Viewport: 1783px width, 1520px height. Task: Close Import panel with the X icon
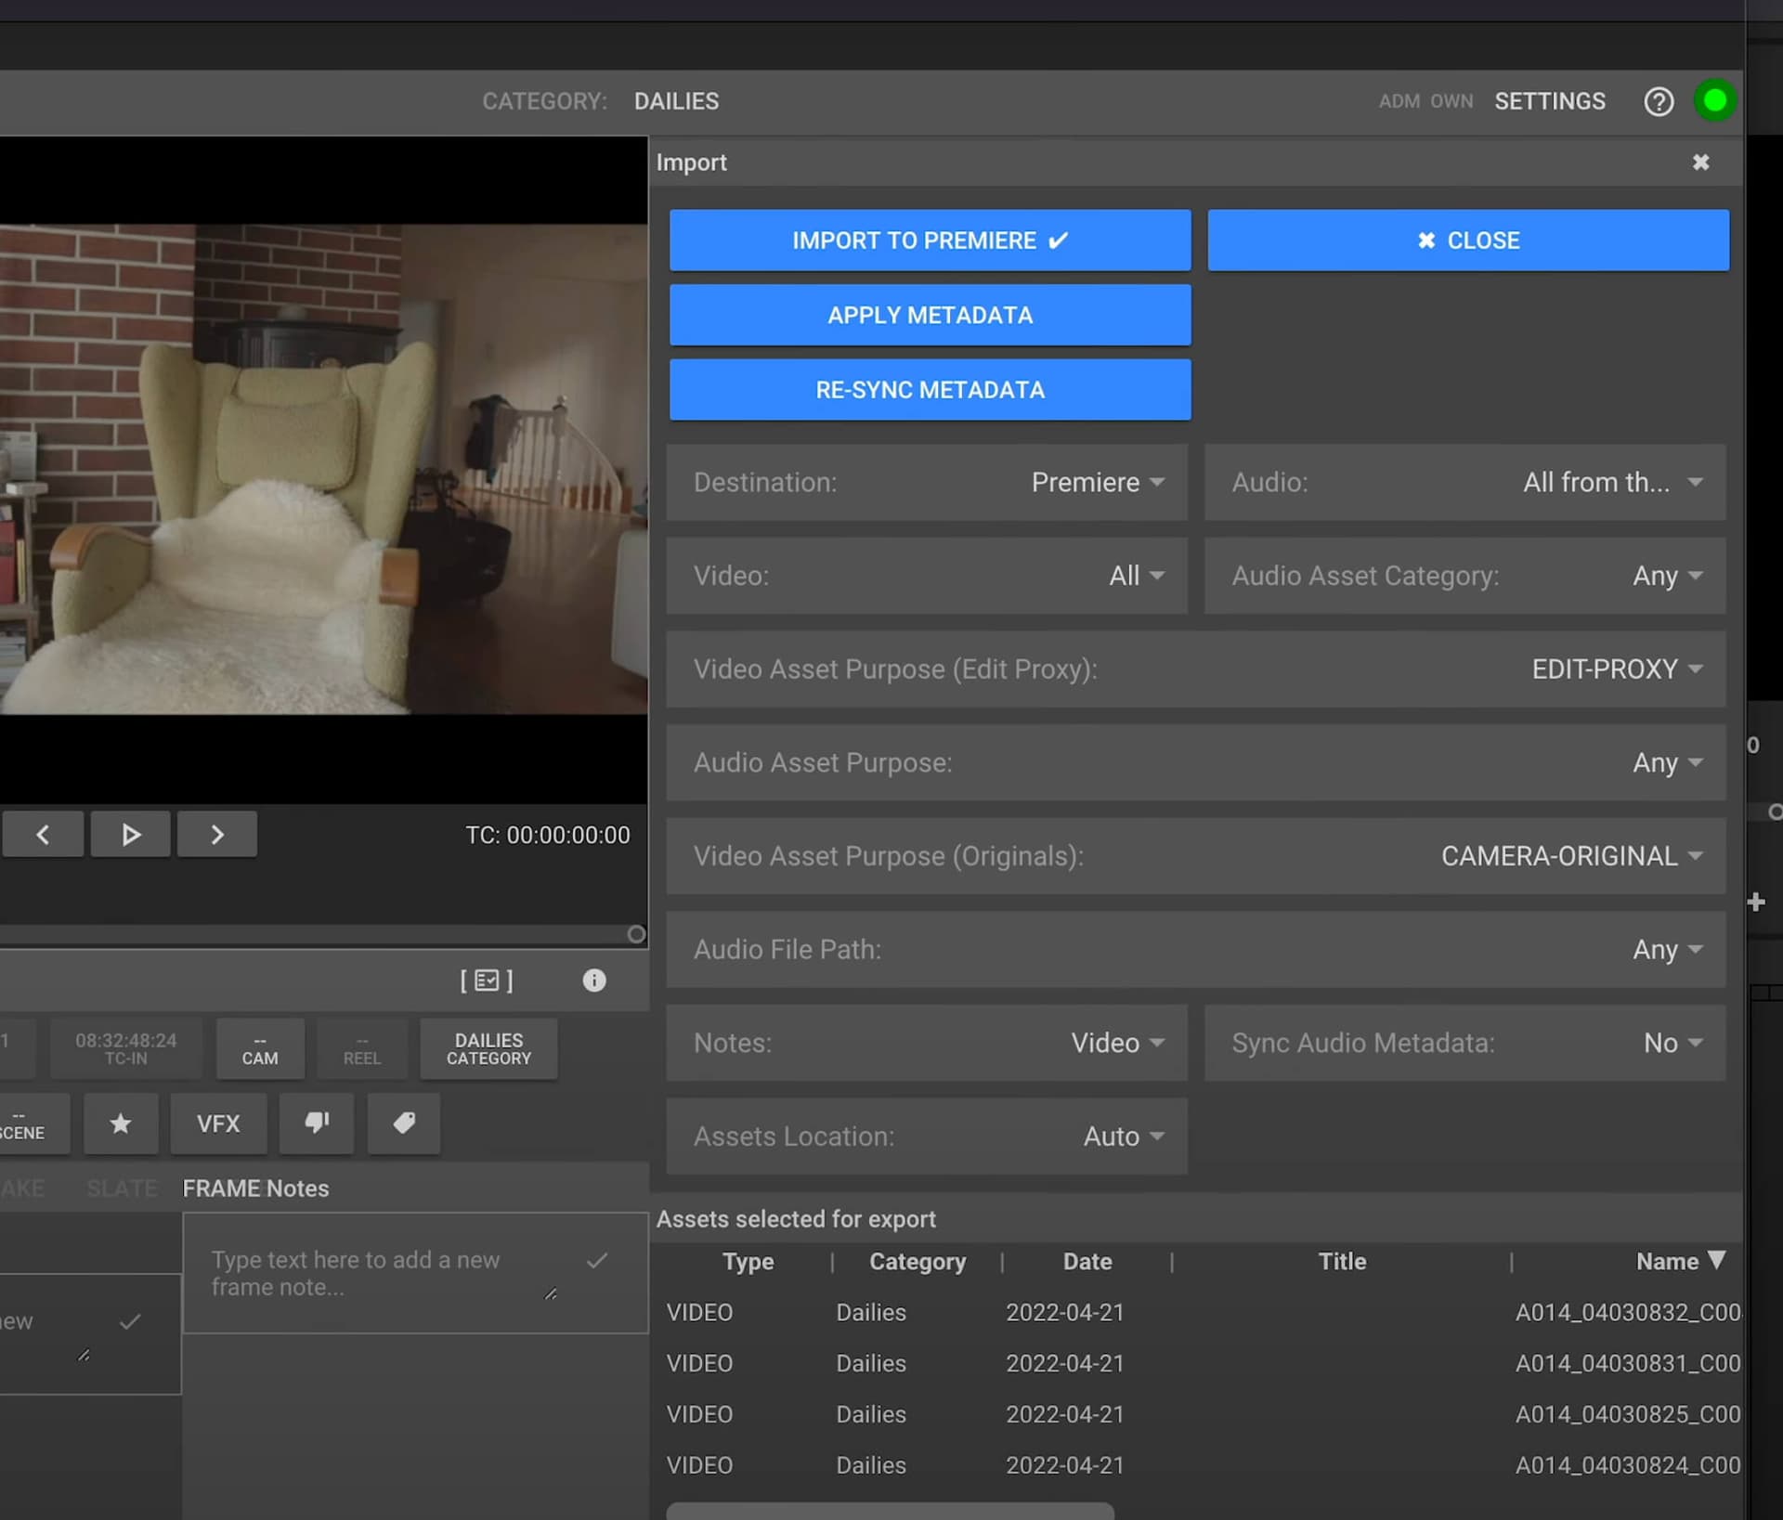coord(1700,162)
